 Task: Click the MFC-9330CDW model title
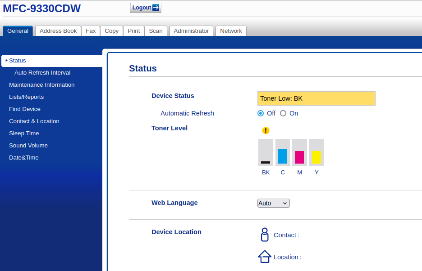42,9
